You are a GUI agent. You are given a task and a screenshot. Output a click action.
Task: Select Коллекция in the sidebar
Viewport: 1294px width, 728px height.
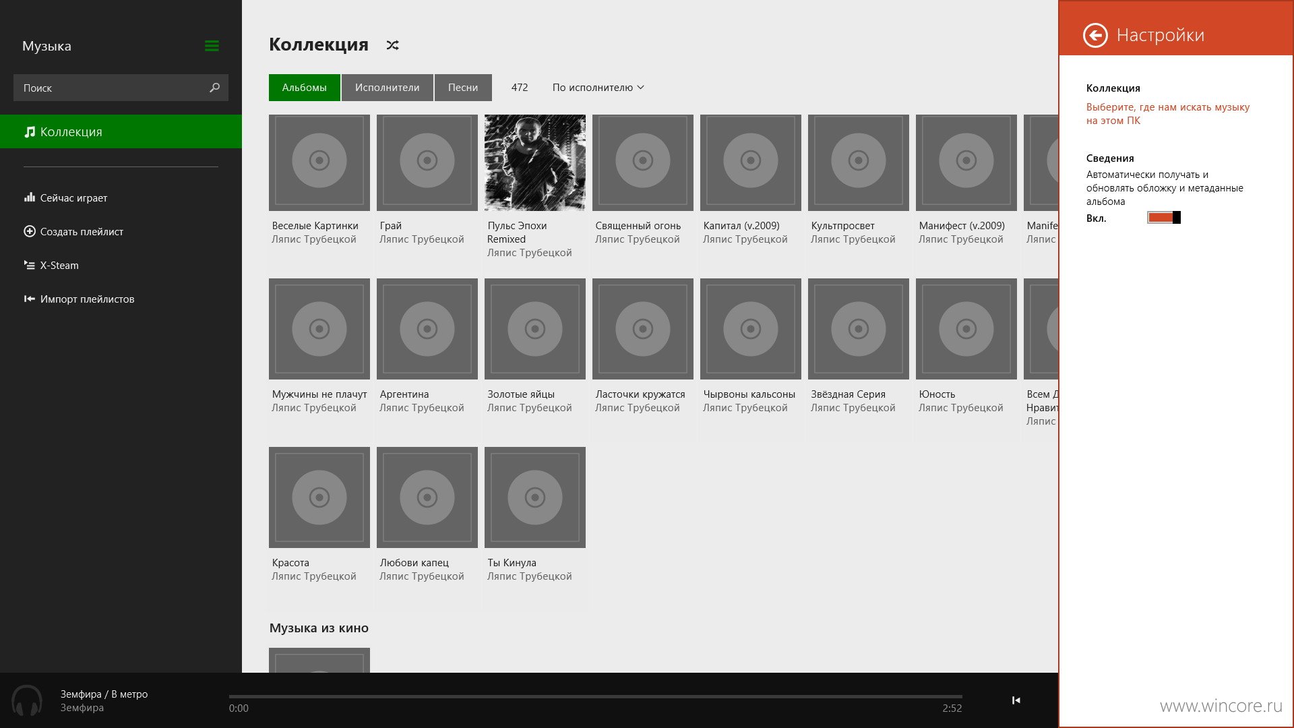(121, 131)
